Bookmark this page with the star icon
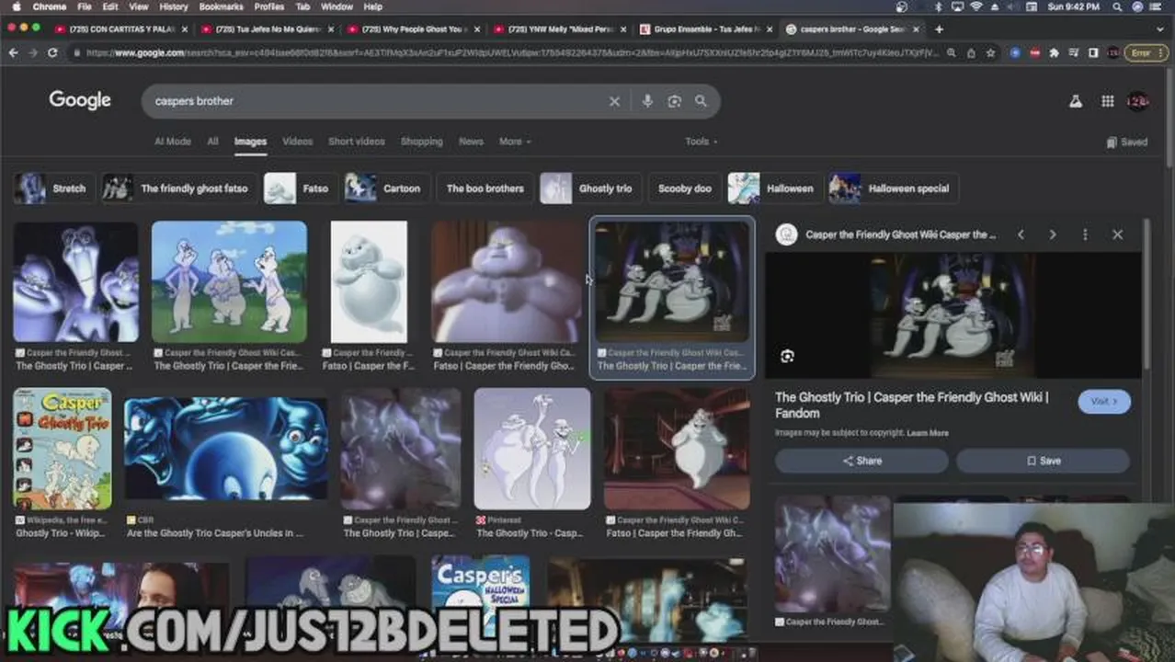 point(990,53)
